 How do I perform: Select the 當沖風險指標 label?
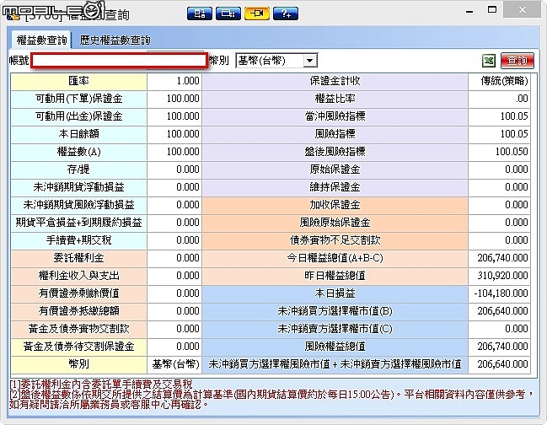pos(335,116)
